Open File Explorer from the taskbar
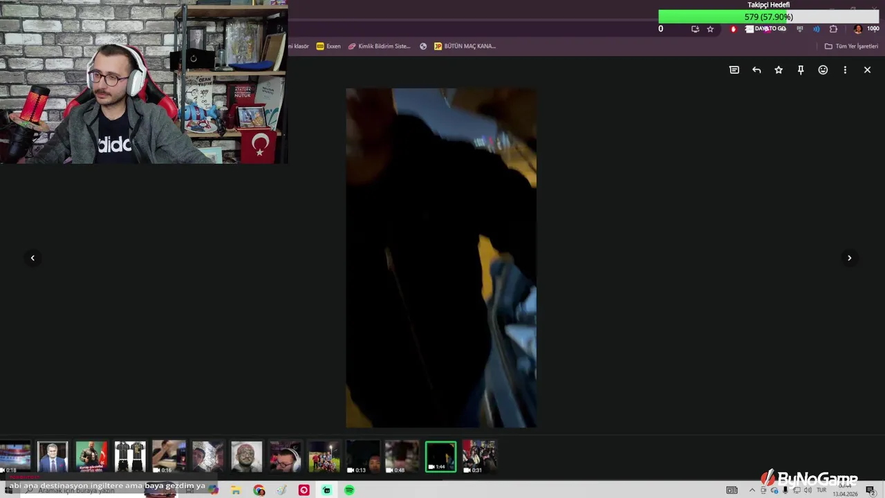 (236, 490)
